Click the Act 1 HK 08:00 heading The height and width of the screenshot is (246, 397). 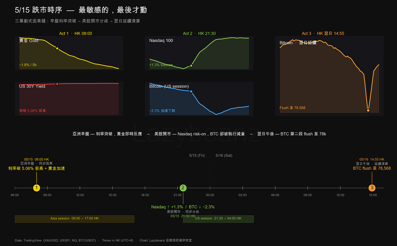point(76,34)
